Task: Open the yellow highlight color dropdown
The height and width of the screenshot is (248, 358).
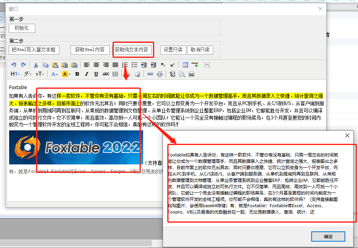Action: click(x=66, y=74)
